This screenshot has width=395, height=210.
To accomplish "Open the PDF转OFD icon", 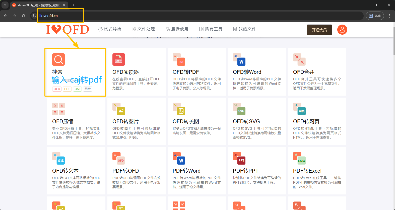I will [x=119, y=158].
